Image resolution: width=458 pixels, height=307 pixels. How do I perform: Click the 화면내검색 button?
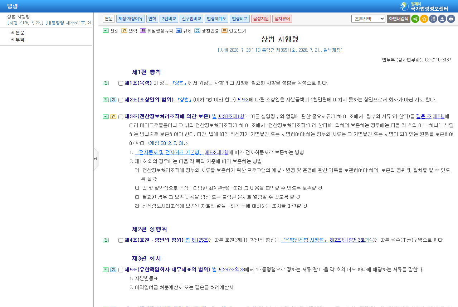point(398,19)
